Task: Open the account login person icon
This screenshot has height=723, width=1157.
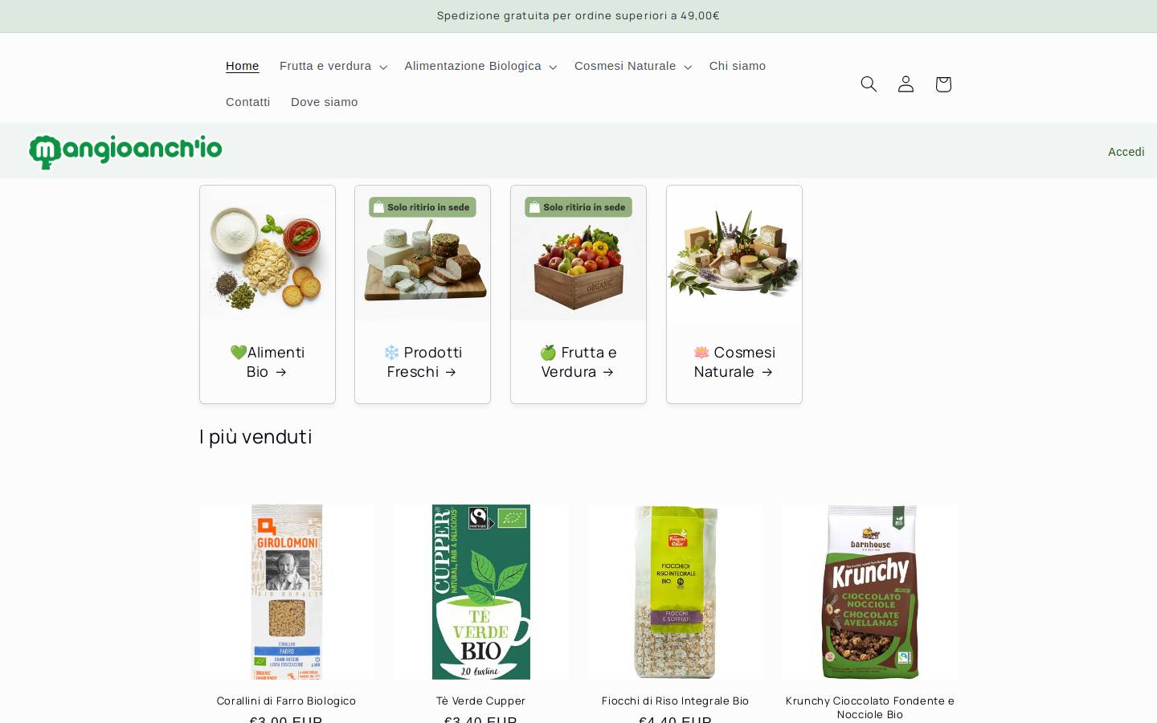Action: coord(906,84)
